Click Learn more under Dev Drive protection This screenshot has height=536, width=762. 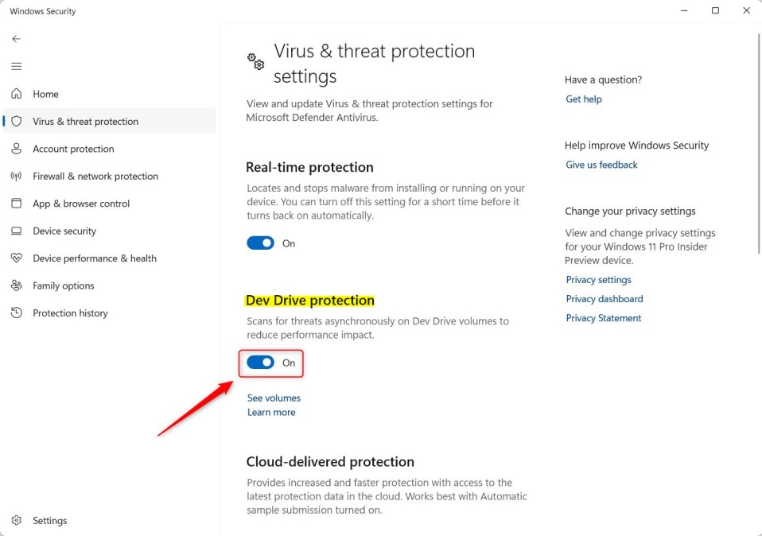(x=271, y=412)
